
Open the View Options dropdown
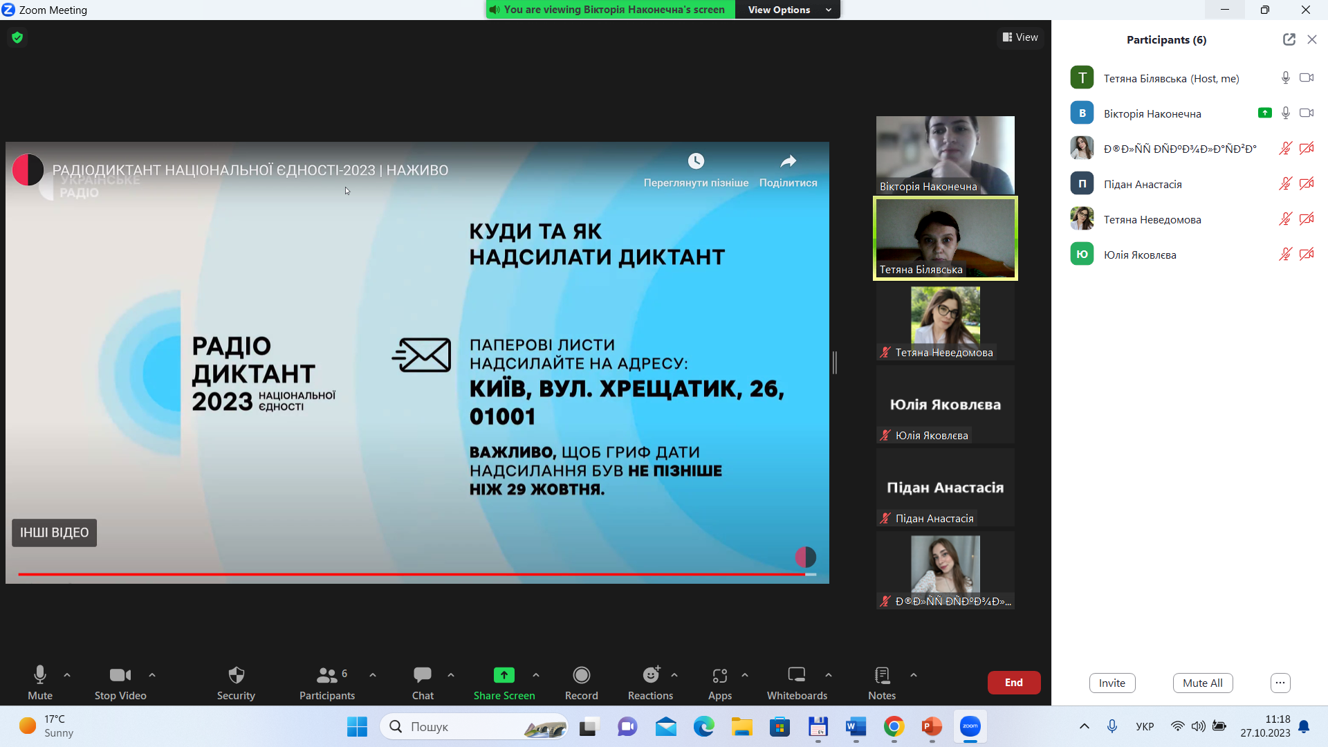[x=788, y=10]
